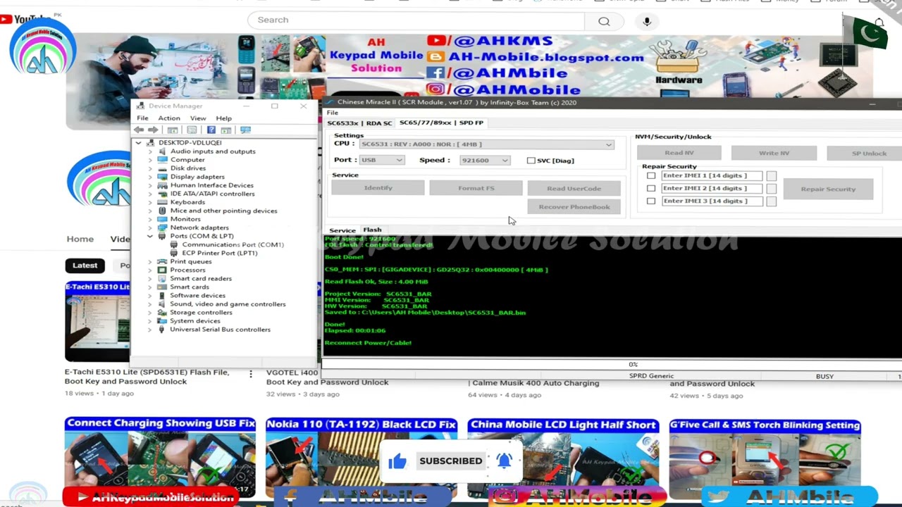Open the CPU dropdown showing SC6531
The height and width of the screenshot is (507, 902).
pyautogui.click(x=486, y=144)
